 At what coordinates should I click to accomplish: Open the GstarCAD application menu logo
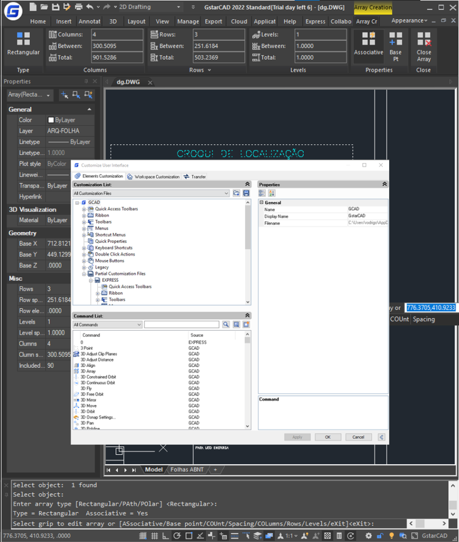(13, 11)
